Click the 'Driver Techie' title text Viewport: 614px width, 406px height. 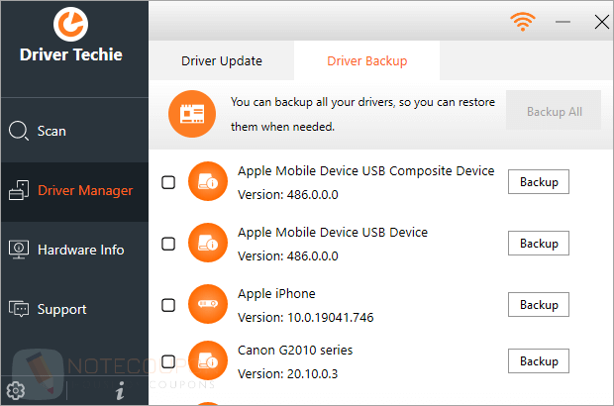pos(71,54)
